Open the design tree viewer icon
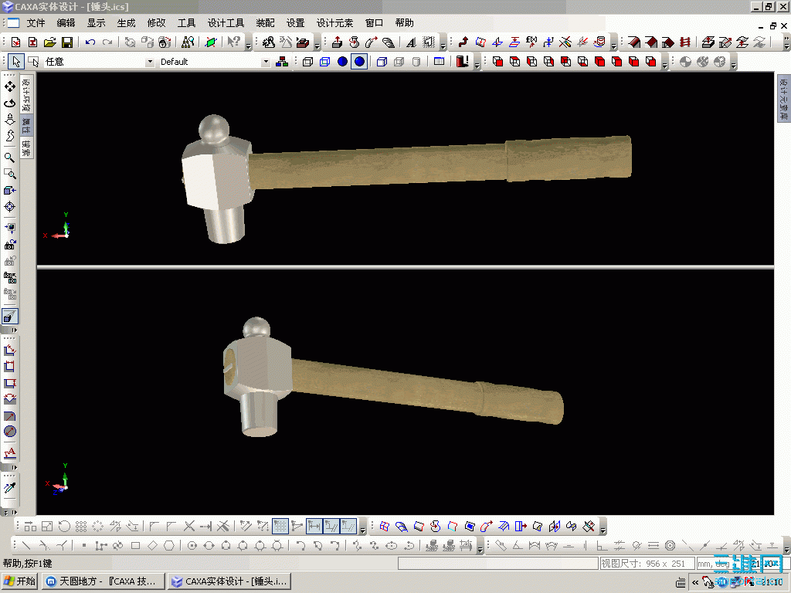 pos(188,42)
